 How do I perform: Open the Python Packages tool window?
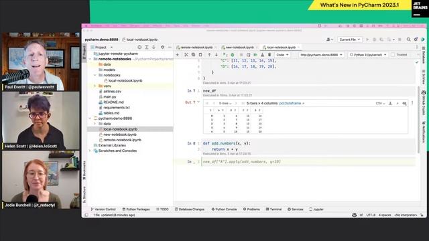[x=136, y=210]
